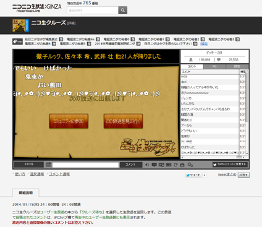
Task: Reload the player with the refresh icon
Action: [x=175, y=165]
